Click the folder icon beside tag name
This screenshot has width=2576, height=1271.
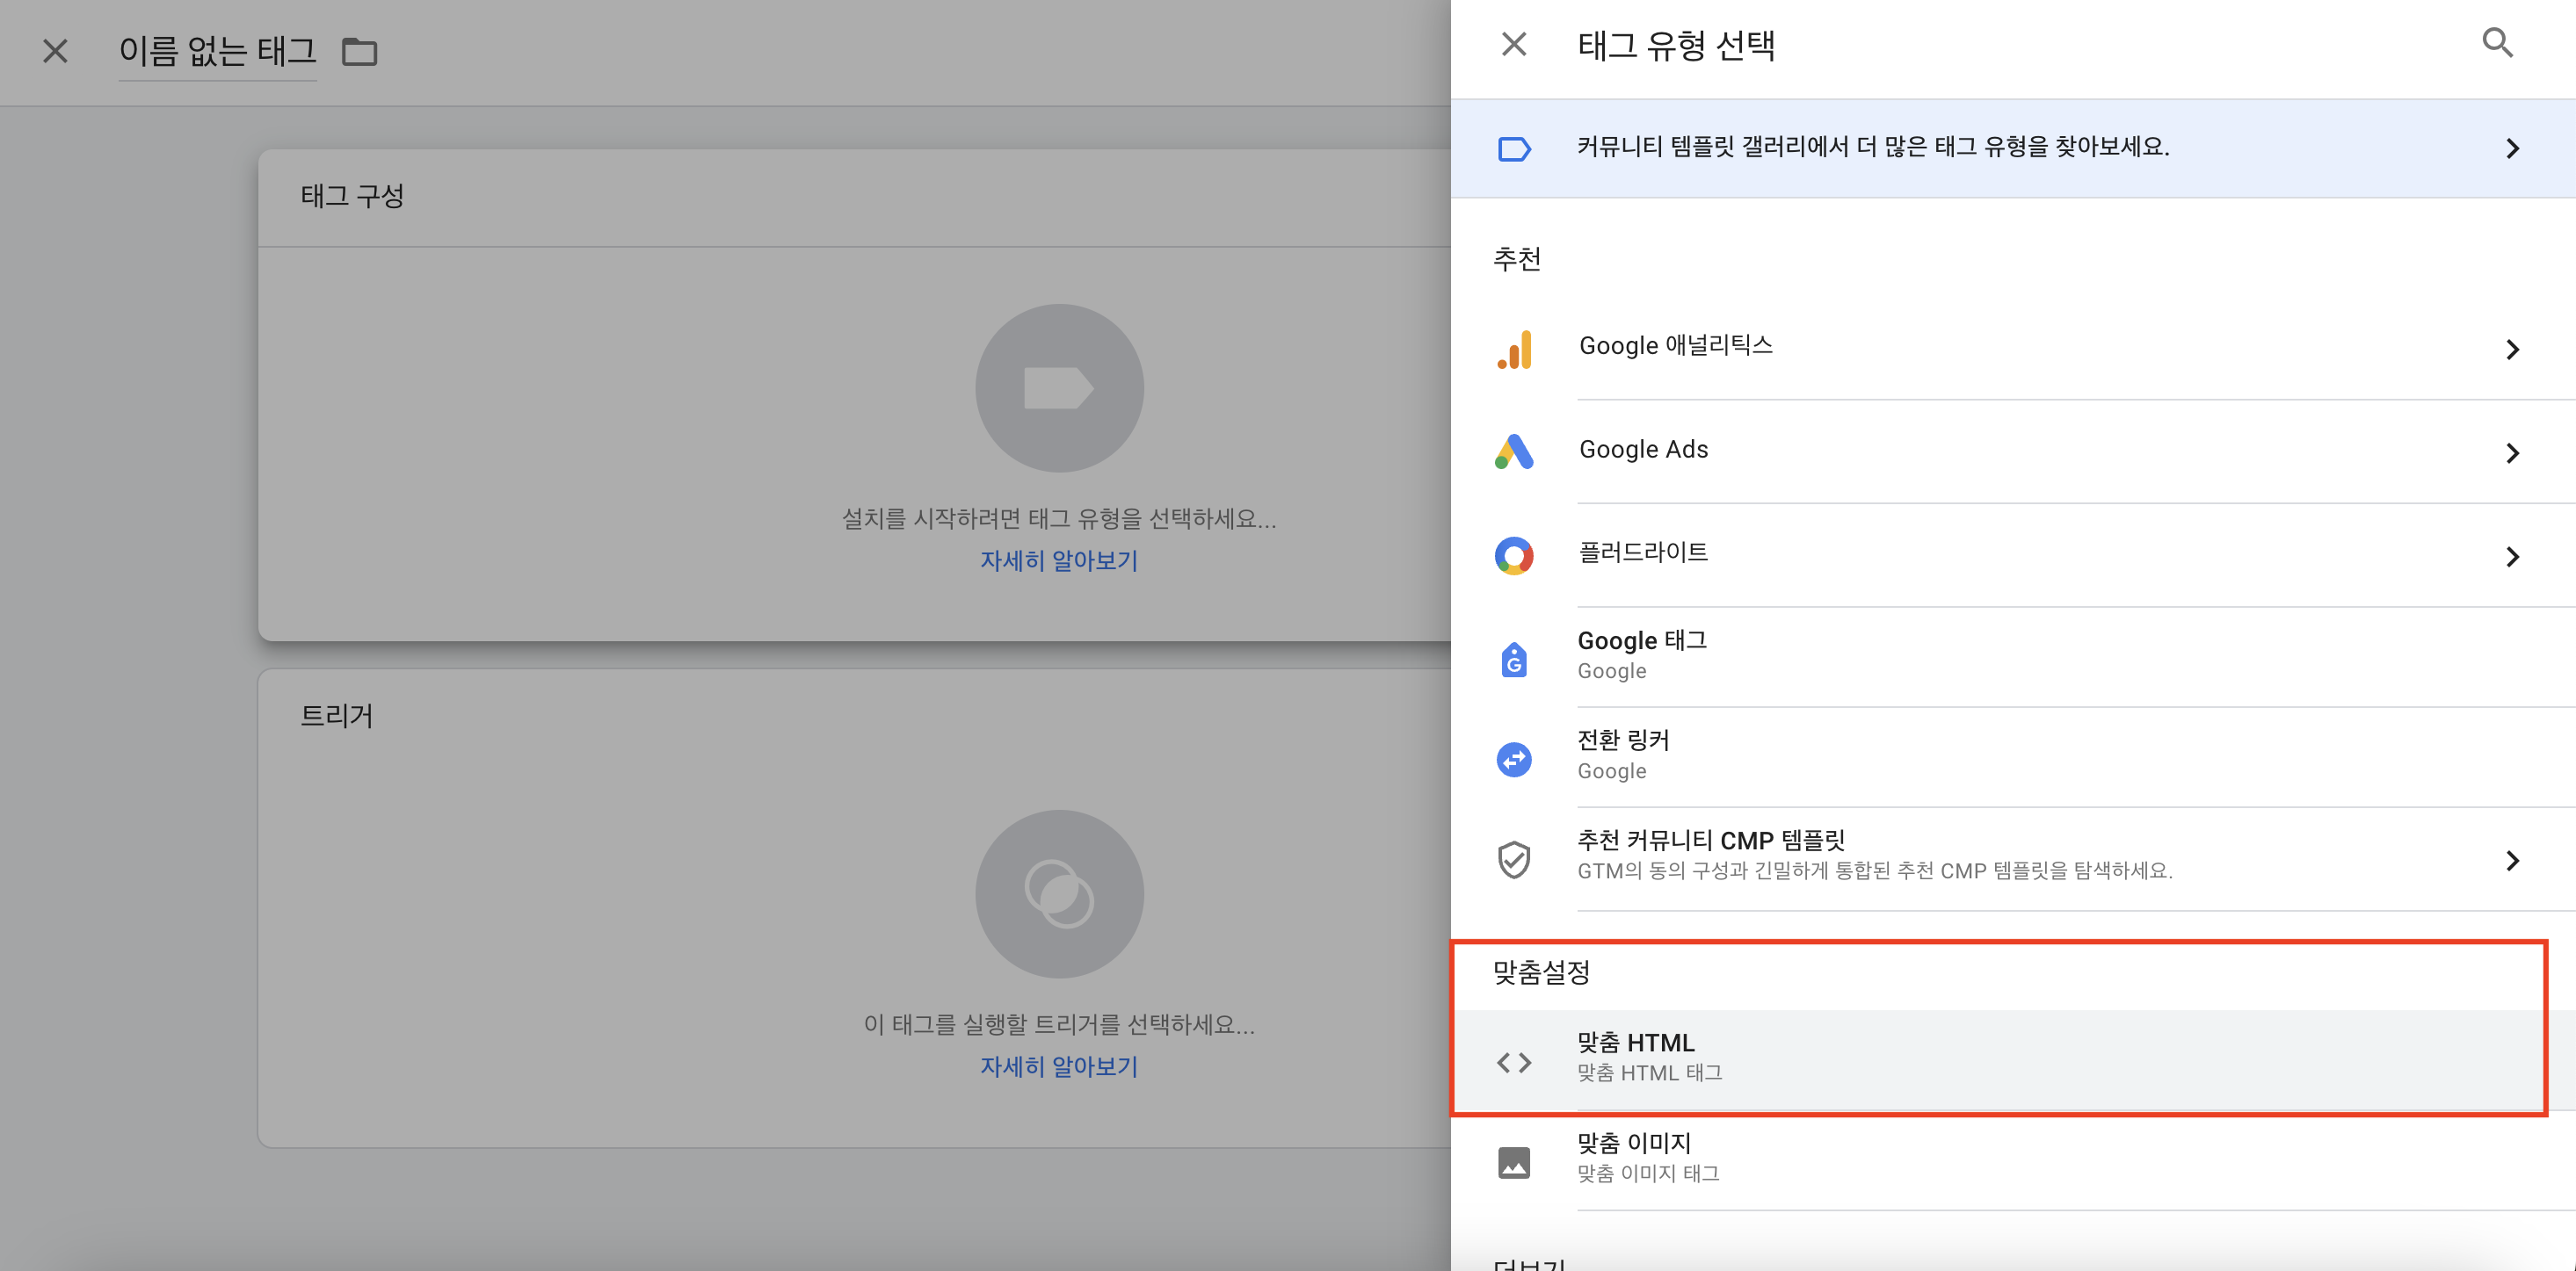click(359, 52)
